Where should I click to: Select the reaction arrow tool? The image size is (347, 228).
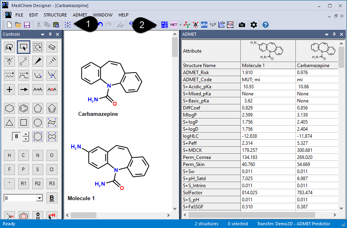tap(24, 89)
